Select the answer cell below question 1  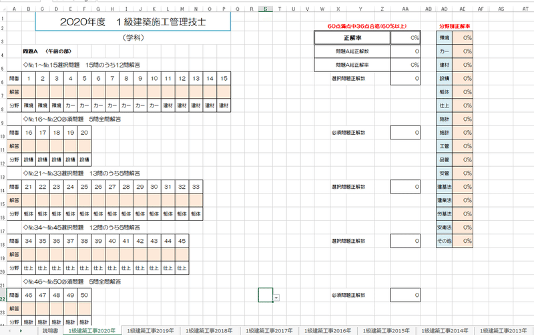click(x=29, y=92)
